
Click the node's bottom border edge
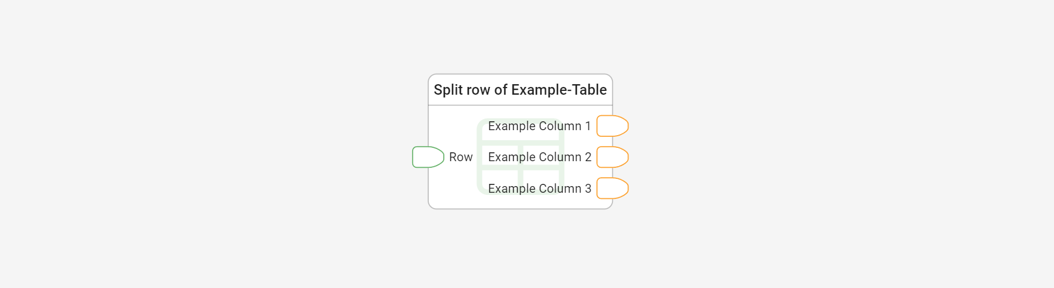pos(520,209)
